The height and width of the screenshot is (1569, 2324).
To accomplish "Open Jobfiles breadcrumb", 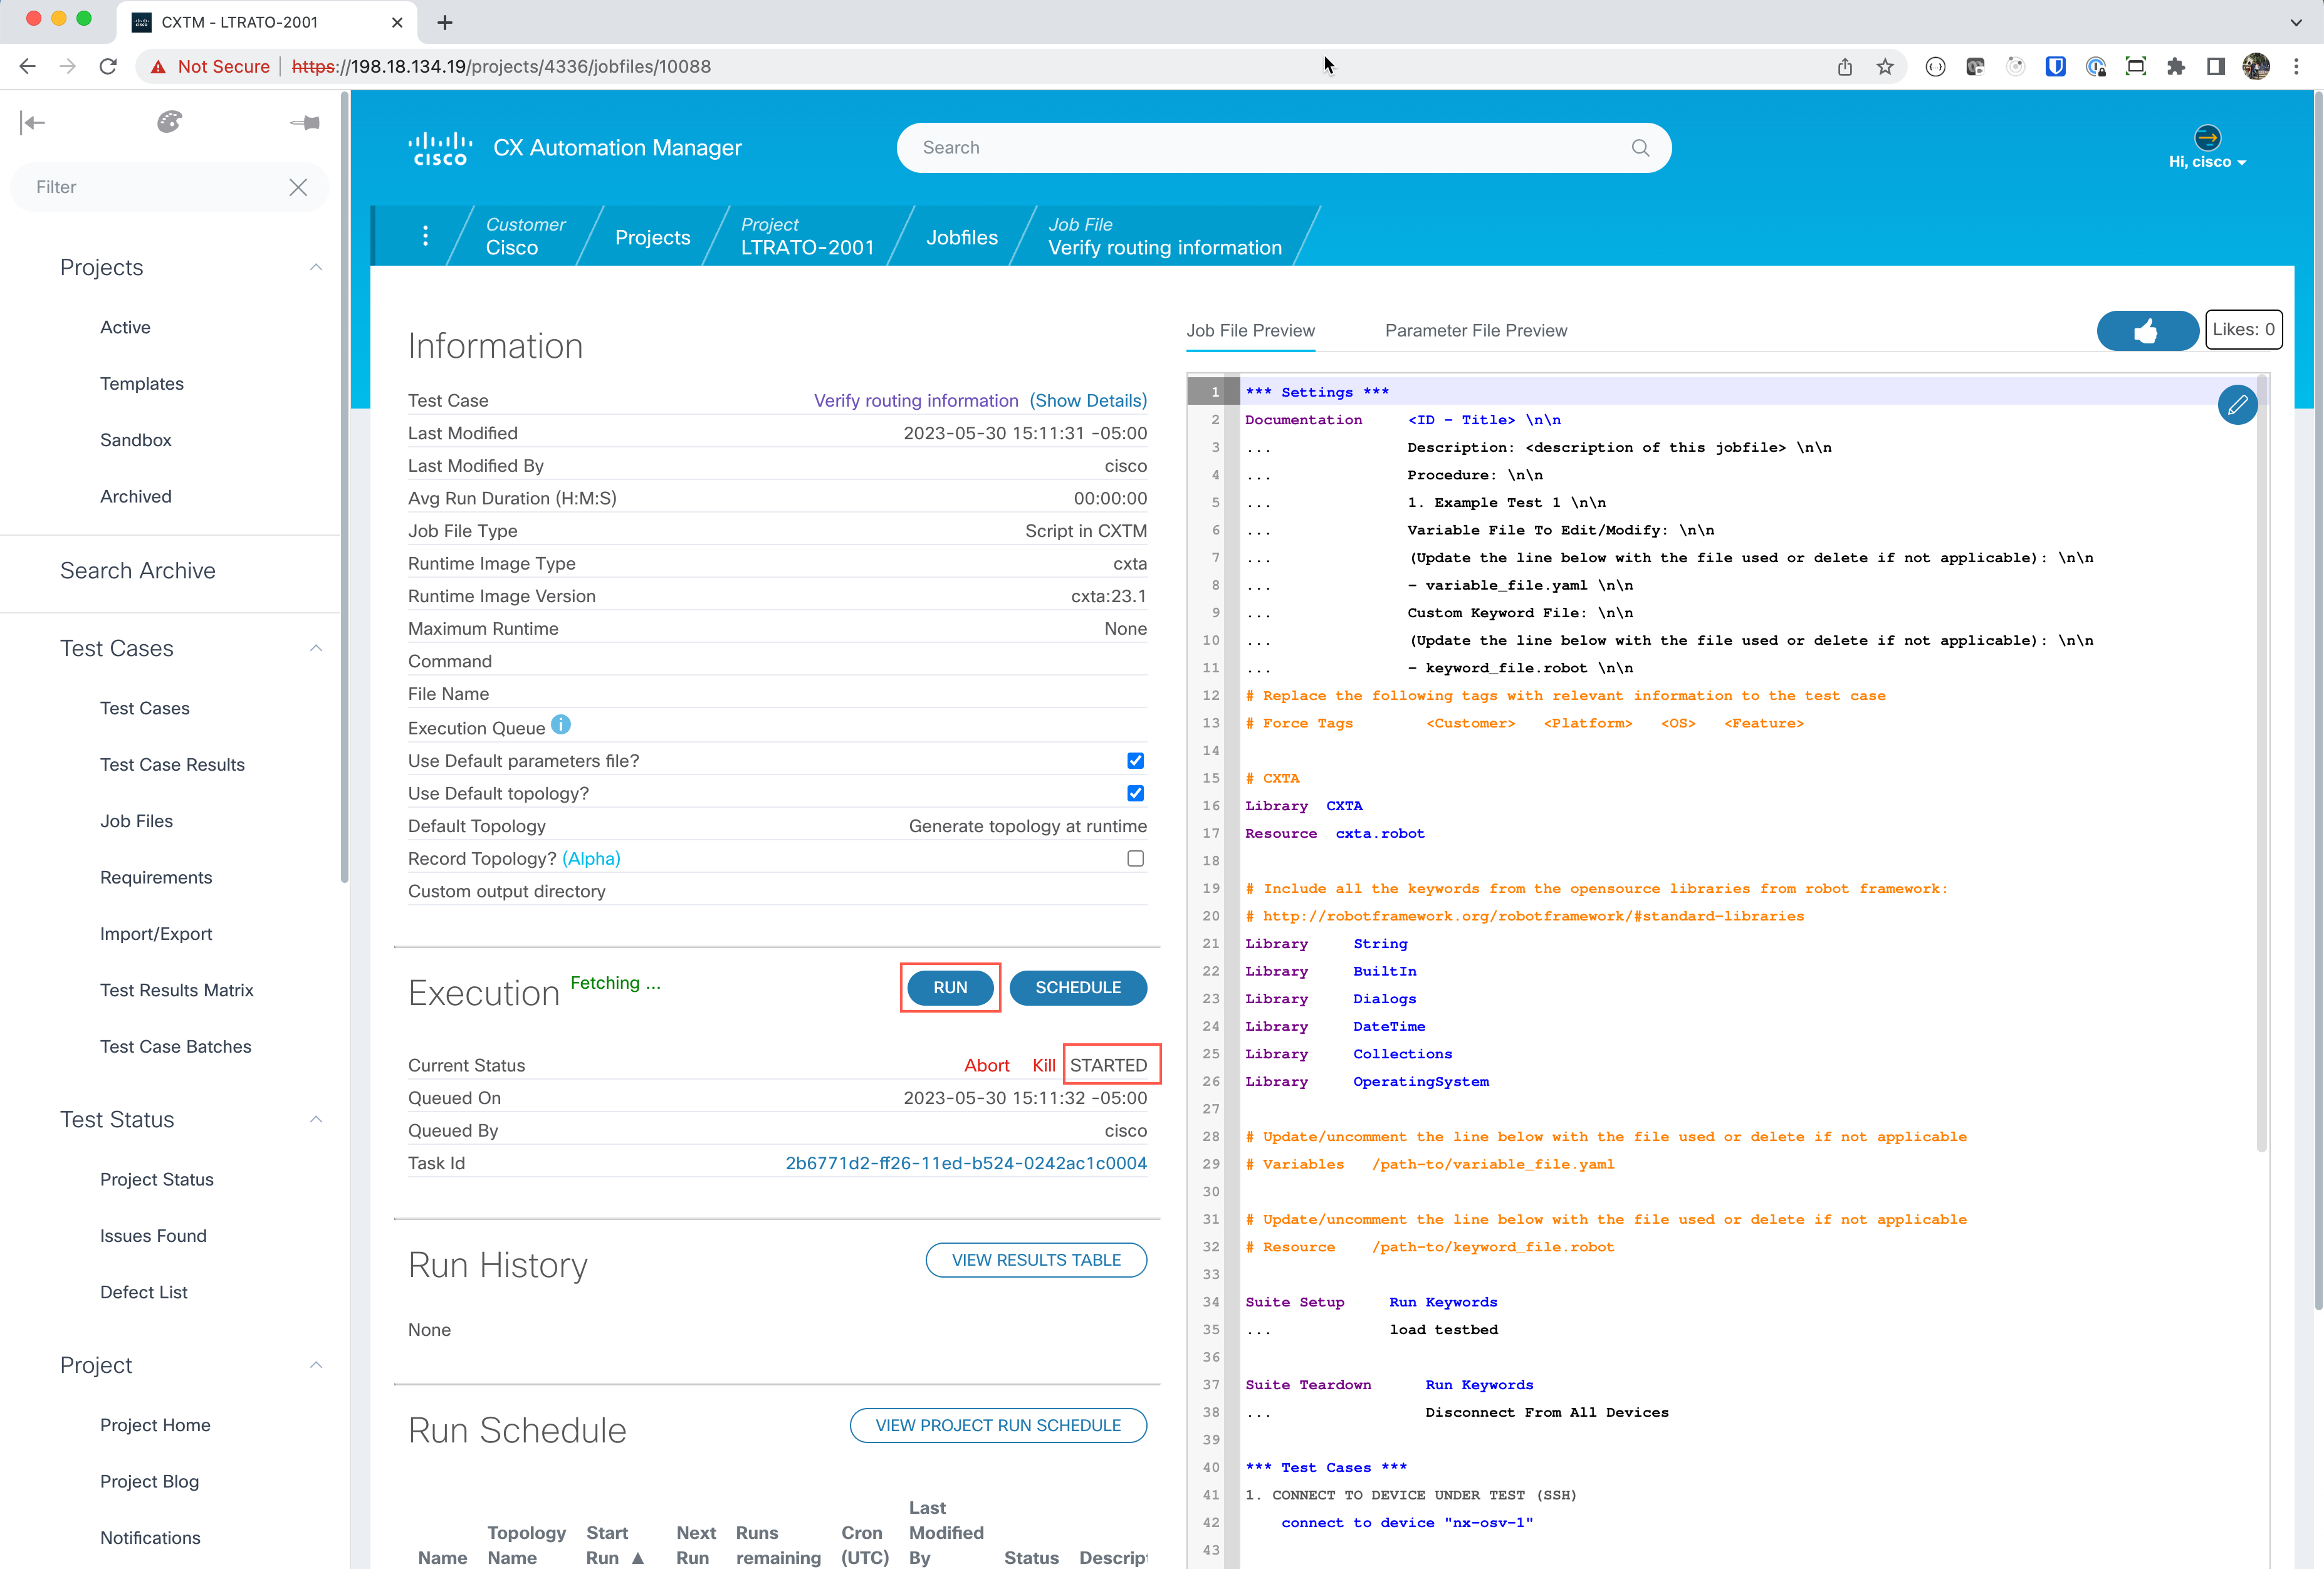I will (961, 237).
